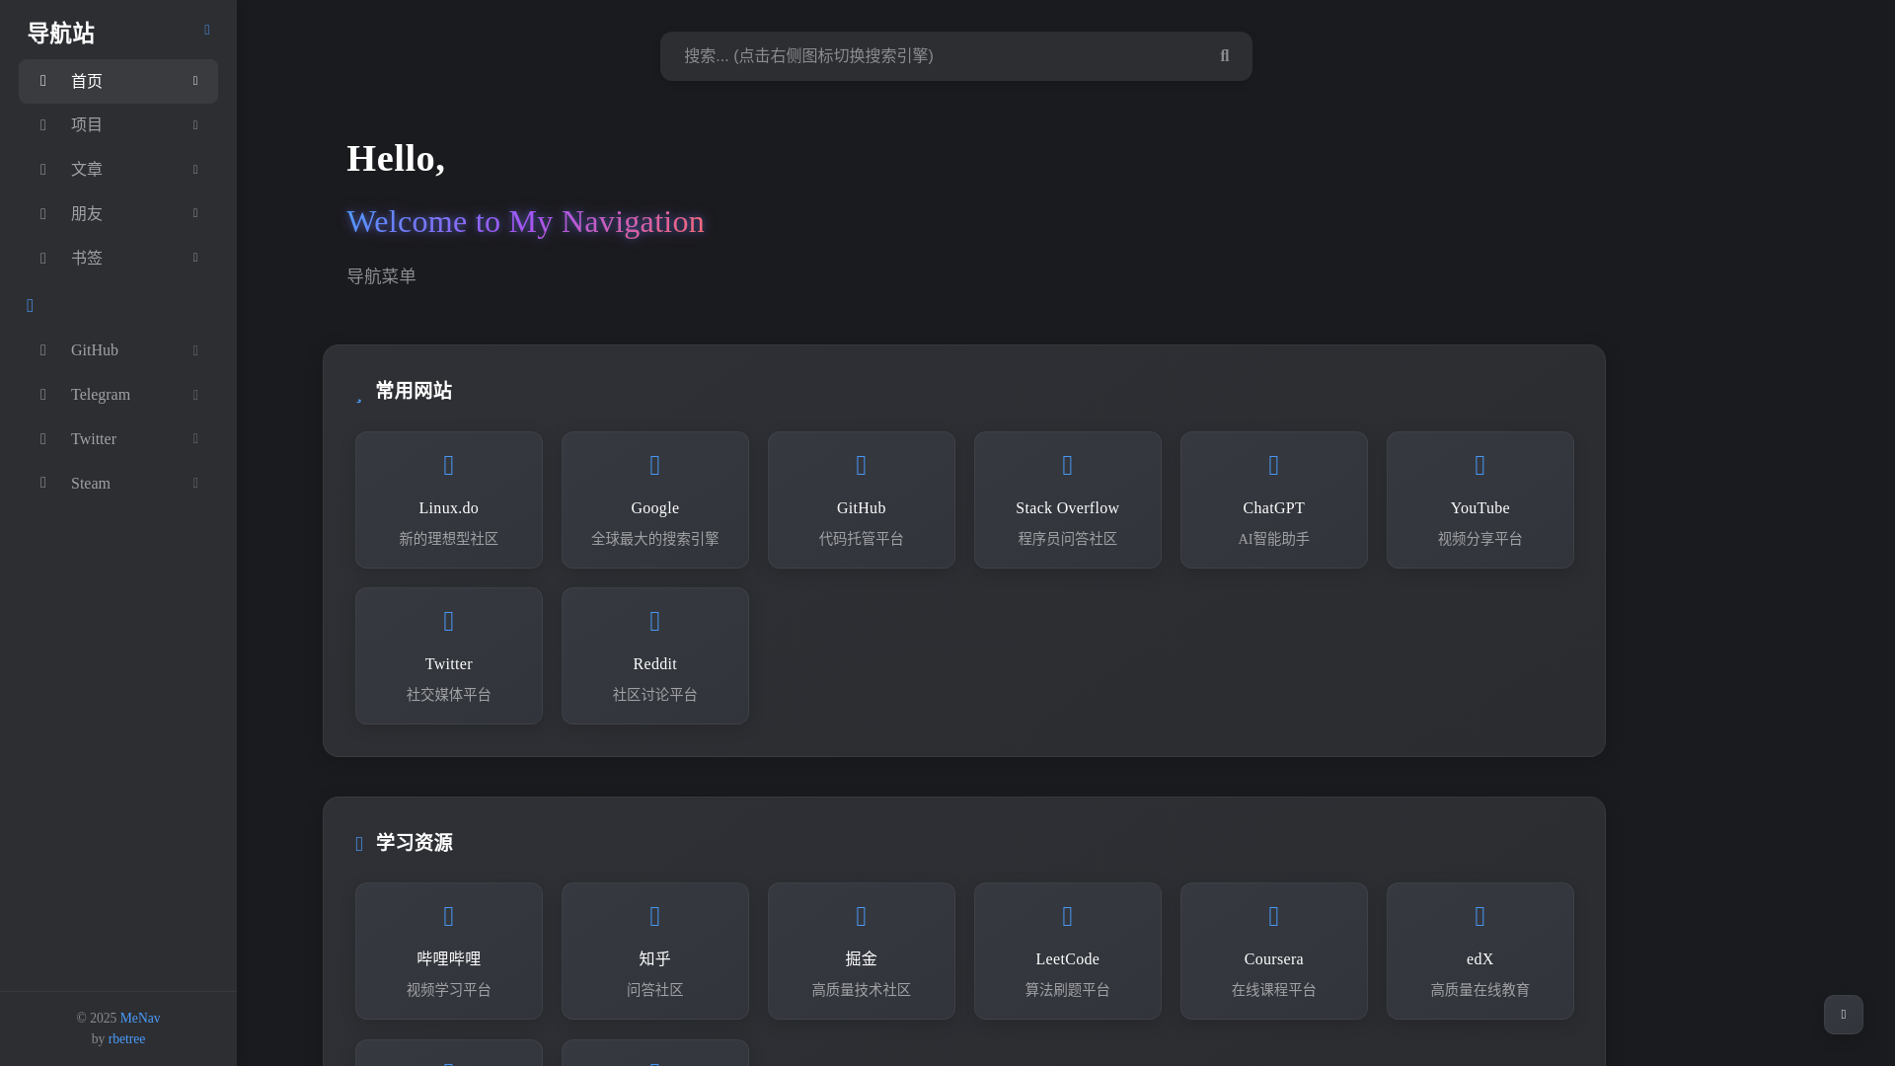The image size is (1895, 1066).
Task: Open the LeetCode card title
Action: click(1068, 959)
